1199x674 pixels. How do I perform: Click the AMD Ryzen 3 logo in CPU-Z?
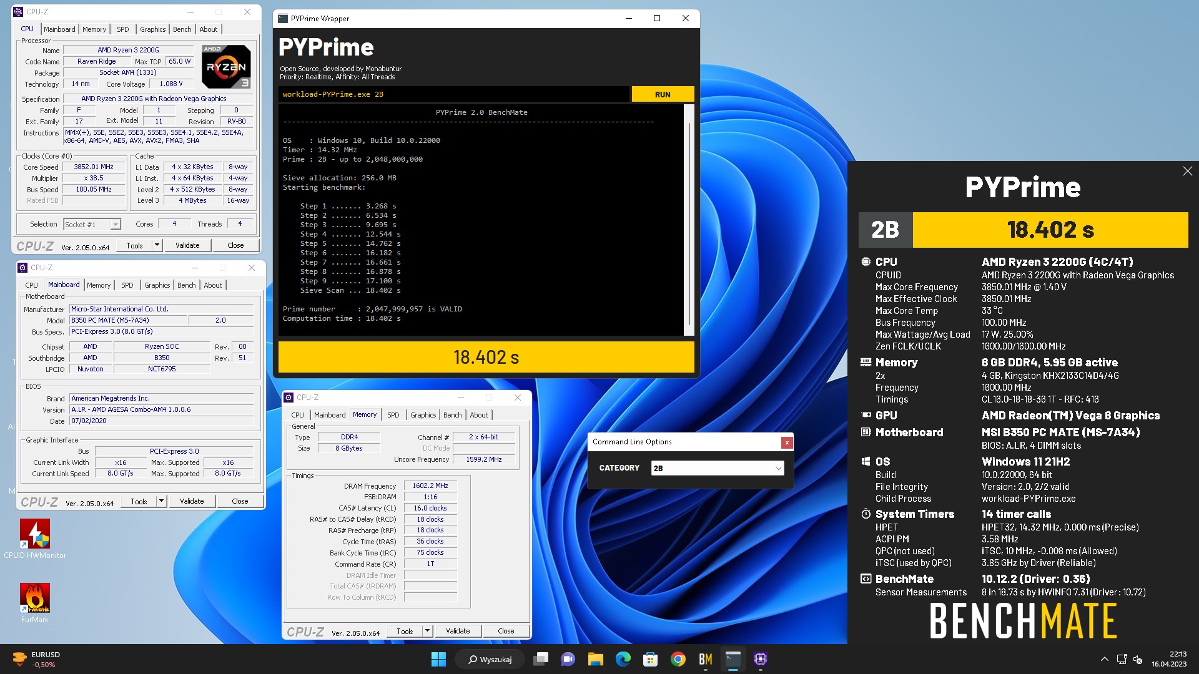tap(226, 66)
